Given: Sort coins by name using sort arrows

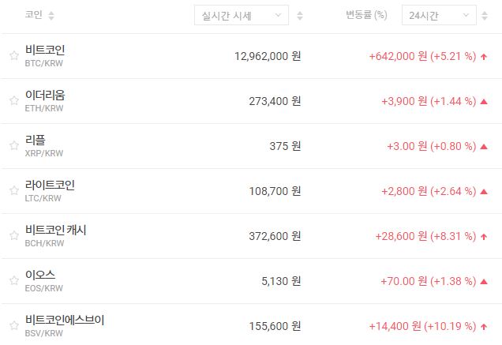Looking at the screenshot, I should coord(51,16).
